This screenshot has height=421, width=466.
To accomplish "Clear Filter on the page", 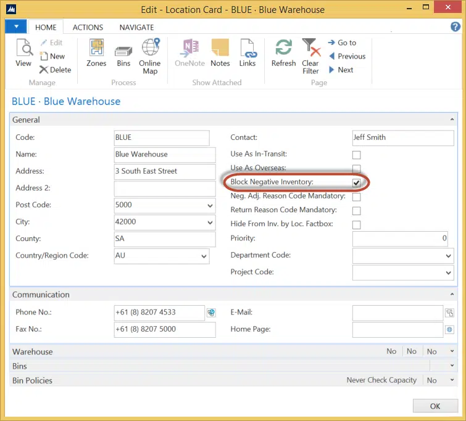I will [x=310, y=56].
